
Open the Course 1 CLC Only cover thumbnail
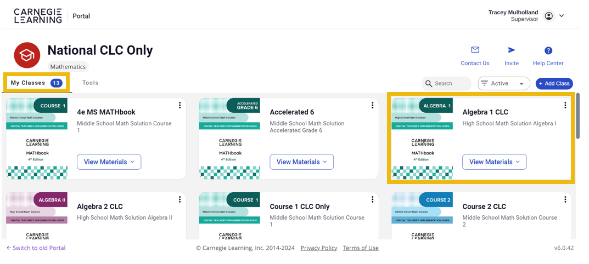coord(229,216)
